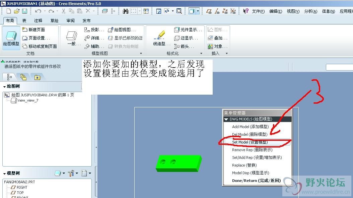Click 显示已修改的边
Screen dimensions: 353x198
[125, 38]
